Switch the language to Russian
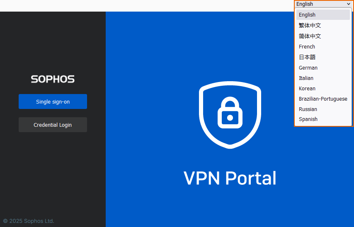The width and height of the screenshot is (354, 227). click(308, 109)
